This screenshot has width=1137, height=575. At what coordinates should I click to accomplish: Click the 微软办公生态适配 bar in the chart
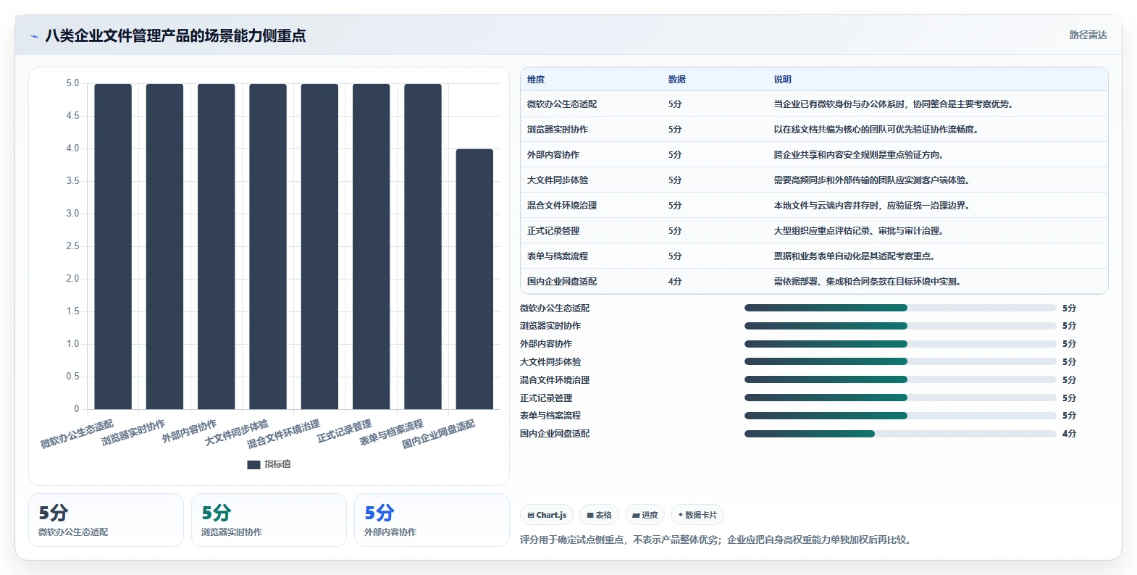tap(113, 246)
